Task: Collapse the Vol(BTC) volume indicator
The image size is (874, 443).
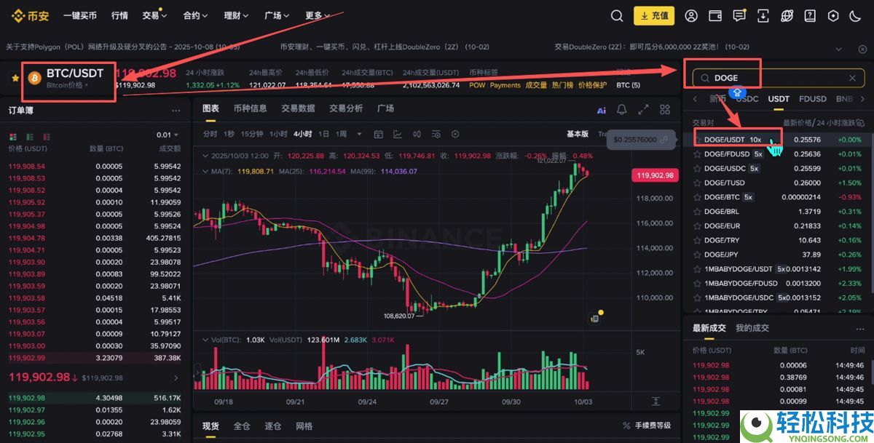Action: click(206, 340)
